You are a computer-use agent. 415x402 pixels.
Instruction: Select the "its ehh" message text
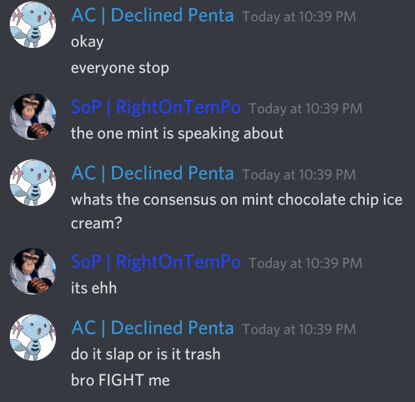click(x=94, y=288)
